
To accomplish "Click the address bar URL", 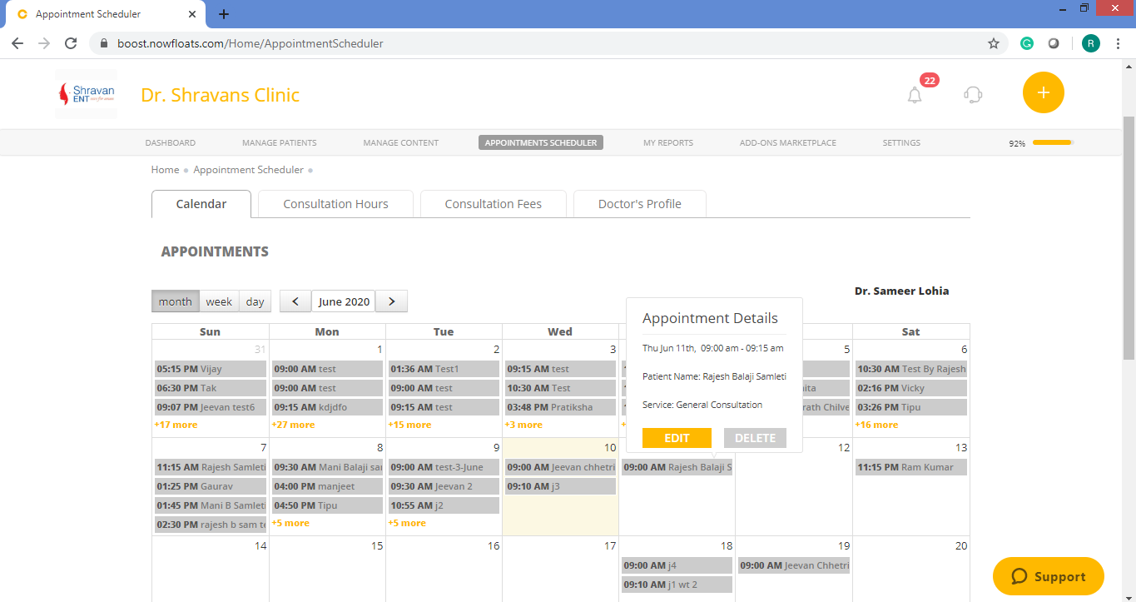I will click(250, 43).
